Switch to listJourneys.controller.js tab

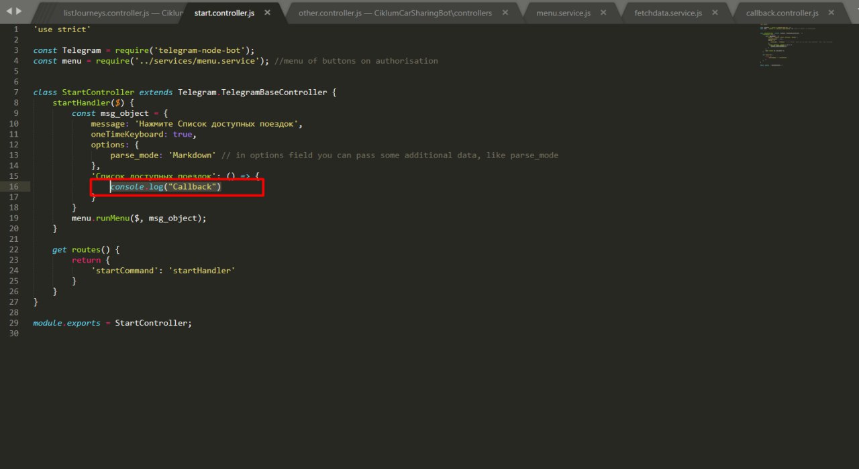coord(114,13)
